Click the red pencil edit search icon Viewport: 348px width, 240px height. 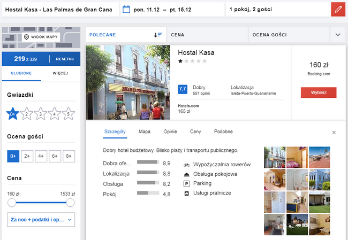tap(338, 9)
